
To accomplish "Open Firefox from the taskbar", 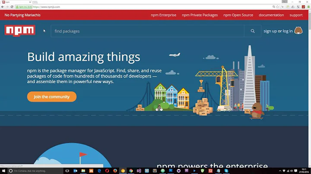I will point(115,171).
